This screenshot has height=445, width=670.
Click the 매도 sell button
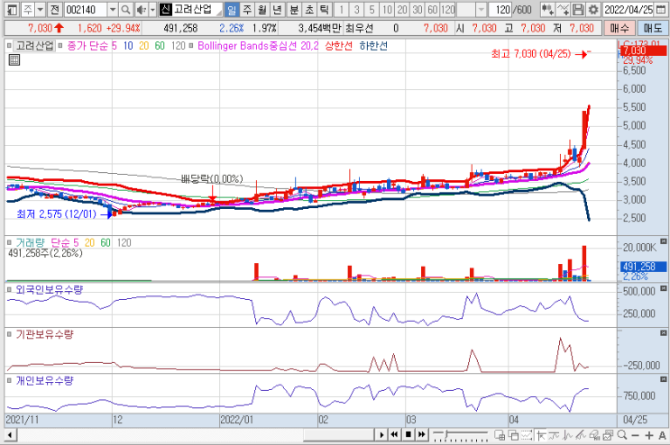(x=653, y=28)
